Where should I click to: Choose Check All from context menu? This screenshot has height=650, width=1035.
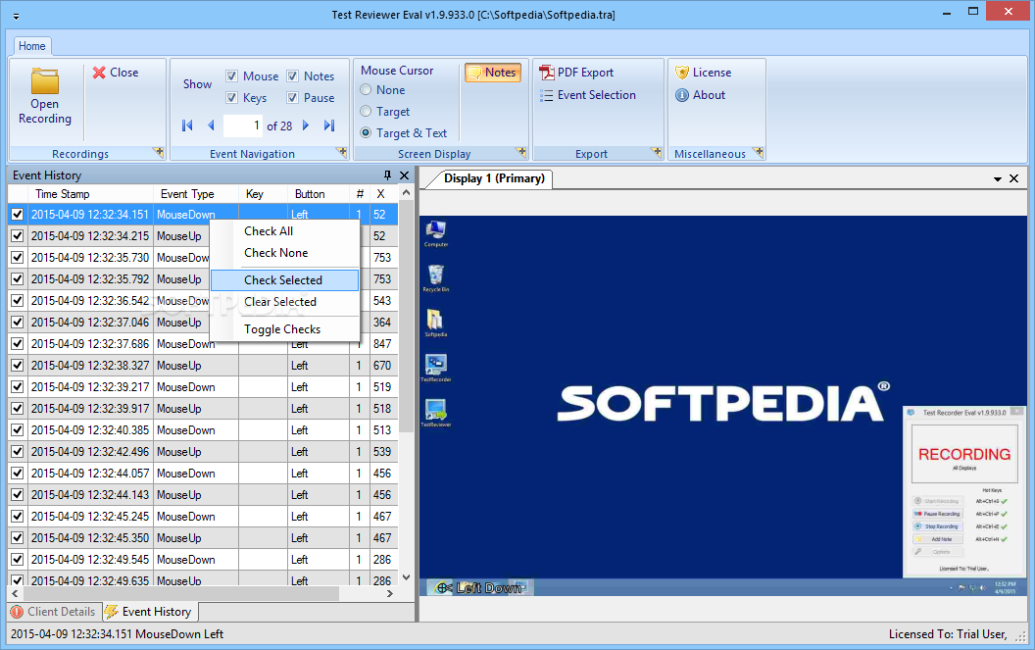[284, 231]
